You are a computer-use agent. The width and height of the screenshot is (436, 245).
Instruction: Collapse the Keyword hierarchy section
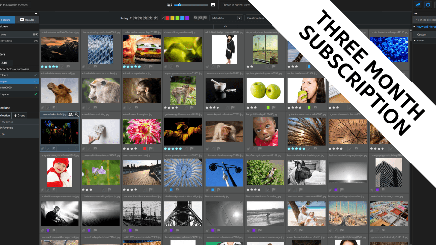pyautogui.click(x=414, y=27)
